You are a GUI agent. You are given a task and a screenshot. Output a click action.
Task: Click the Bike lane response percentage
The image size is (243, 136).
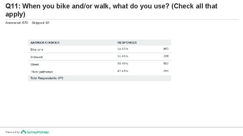[123, 49]
